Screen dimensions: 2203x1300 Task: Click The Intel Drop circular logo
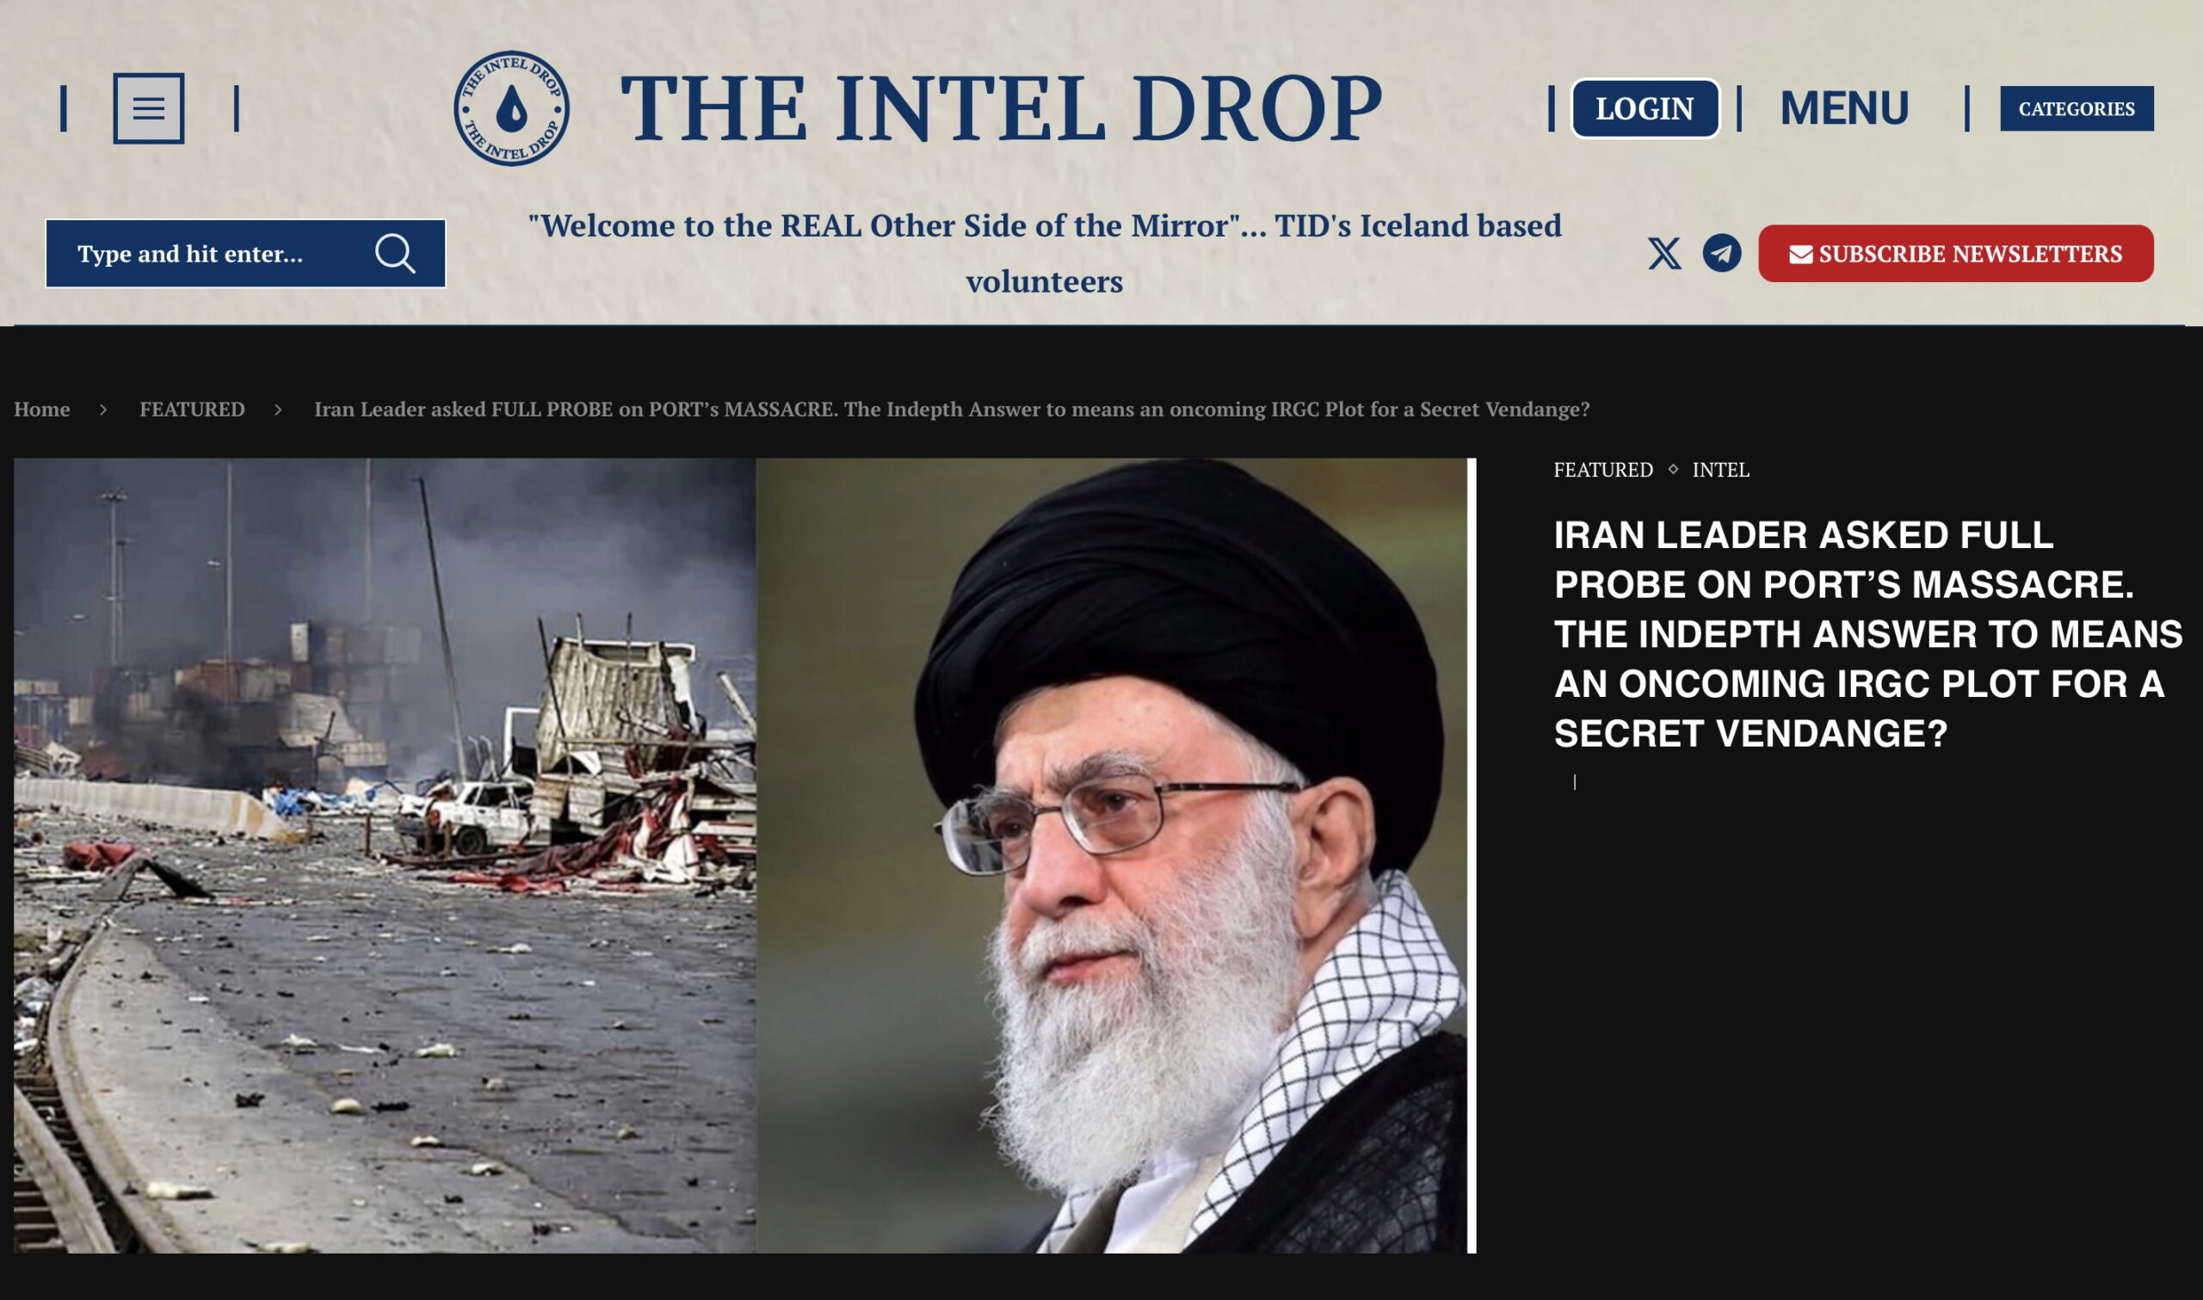511,108
